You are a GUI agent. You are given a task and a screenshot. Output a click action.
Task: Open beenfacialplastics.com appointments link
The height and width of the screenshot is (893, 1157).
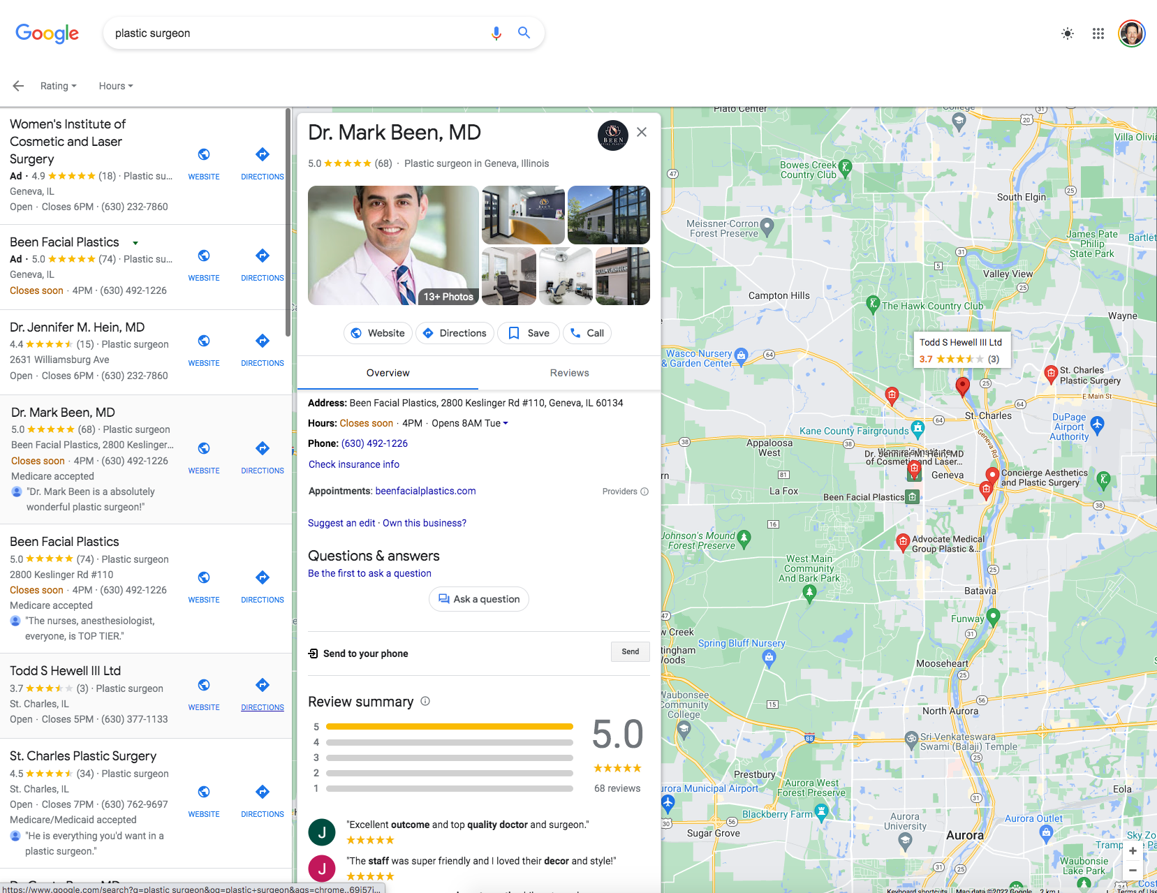click(425, 491)
